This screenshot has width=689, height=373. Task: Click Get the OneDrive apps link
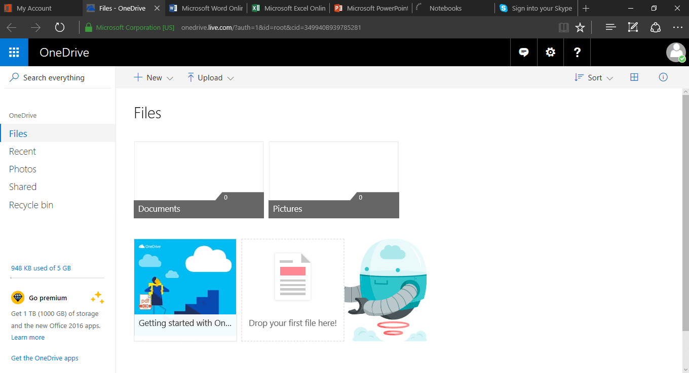tap(45, 358)
